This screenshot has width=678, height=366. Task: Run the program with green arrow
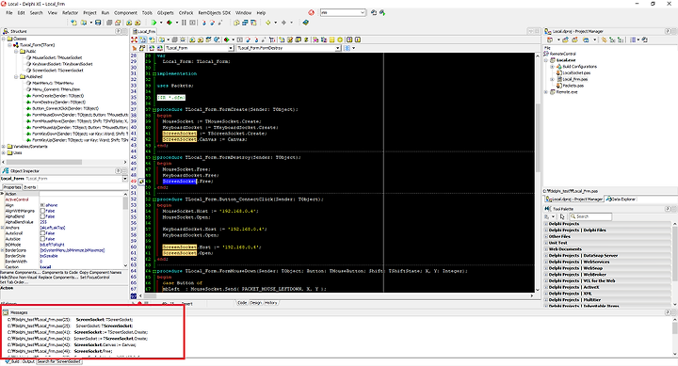[153, 23]
